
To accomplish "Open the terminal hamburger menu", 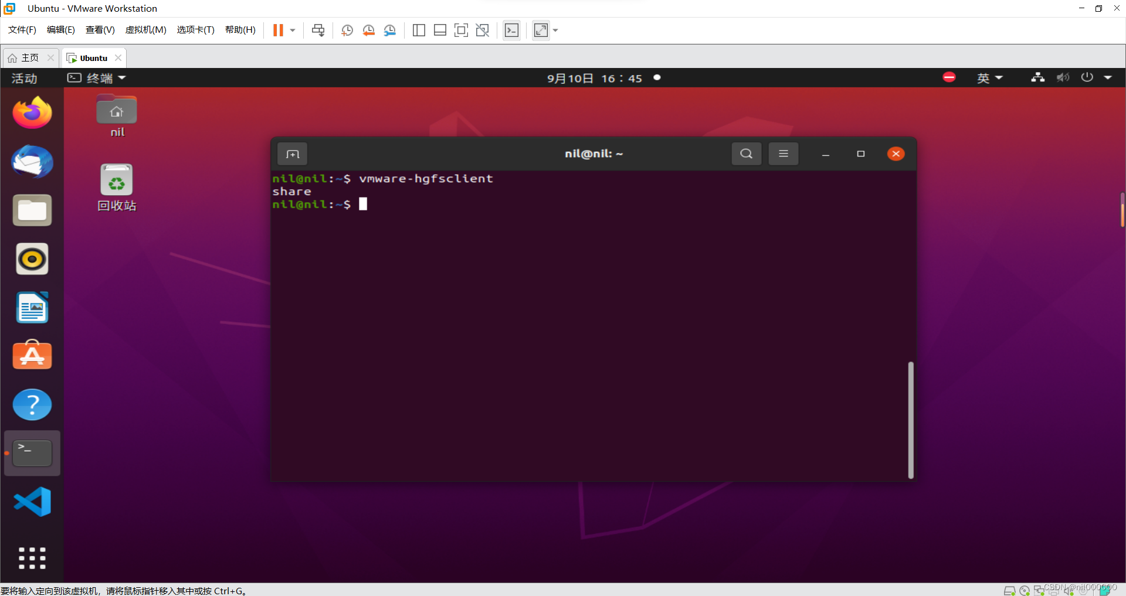I will coord(783,154).
